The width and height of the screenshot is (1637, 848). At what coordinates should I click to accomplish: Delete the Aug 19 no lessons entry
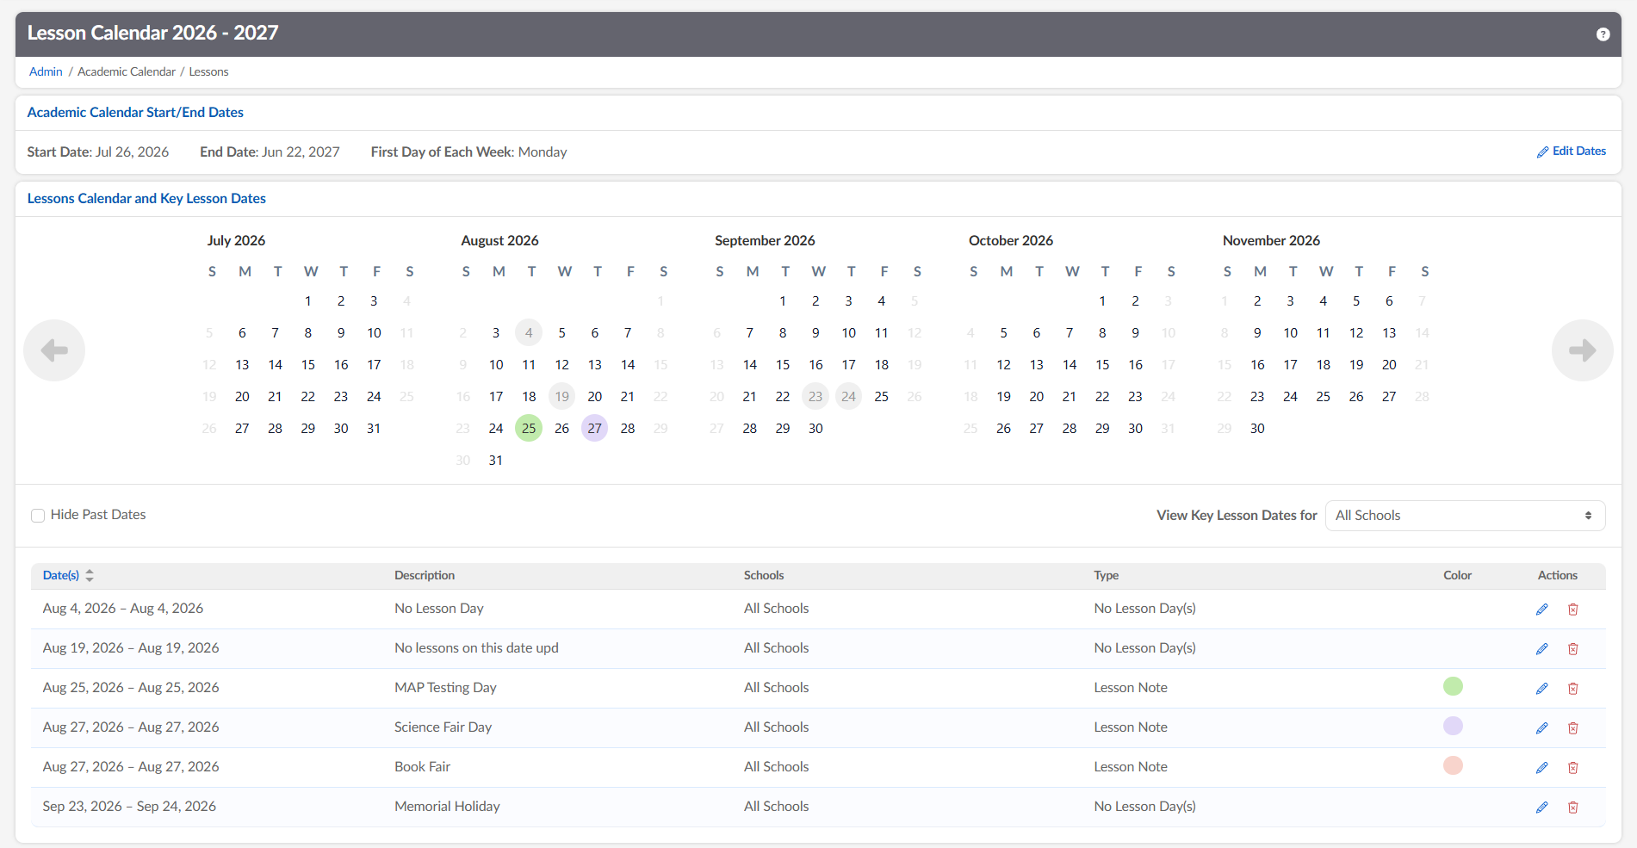pyautogui.click(x=1572, y=649)
